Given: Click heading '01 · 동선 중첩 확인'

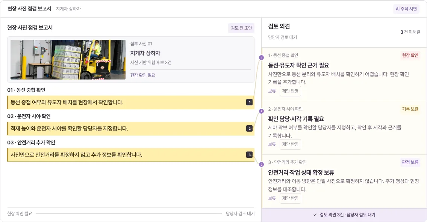Looking at the screenshot, I should point(26,90).
